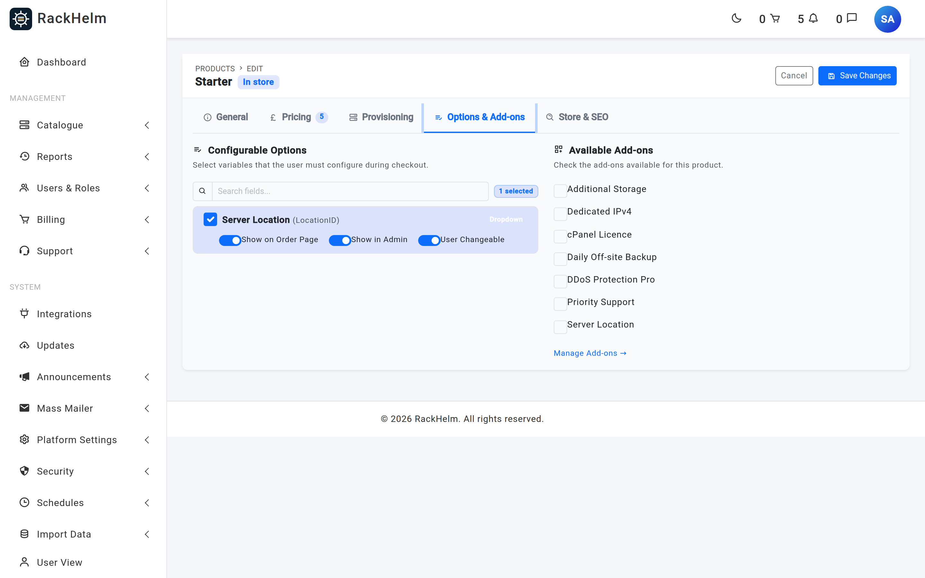
Task: Click the Integrations plug icon
Action: point(24,313)
